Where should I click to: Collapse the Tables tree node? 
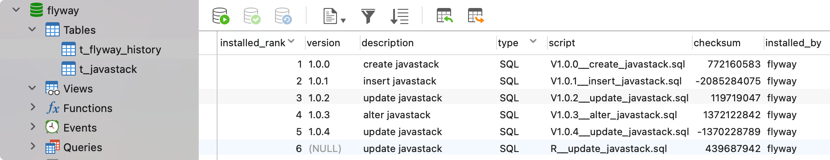(x=32, y=29)
